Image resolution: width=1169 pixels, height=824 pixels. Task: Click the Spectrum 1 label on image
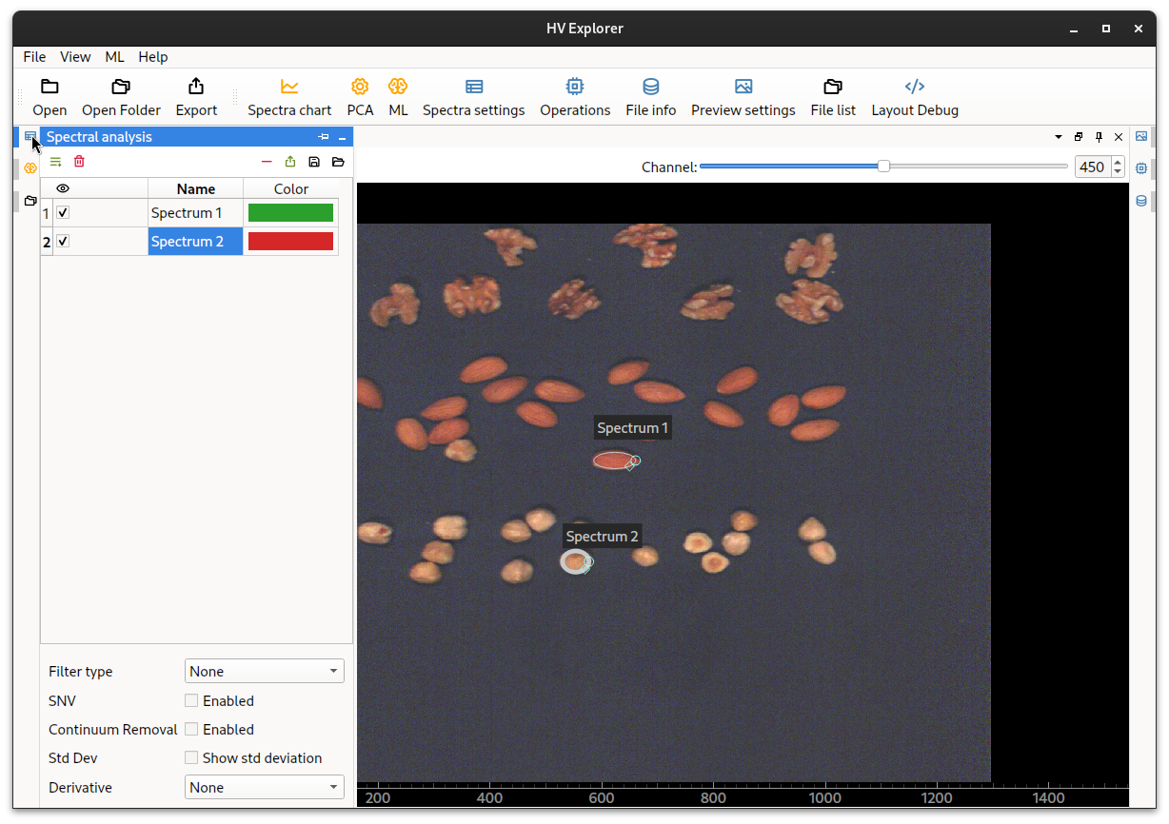click(633, 428)
